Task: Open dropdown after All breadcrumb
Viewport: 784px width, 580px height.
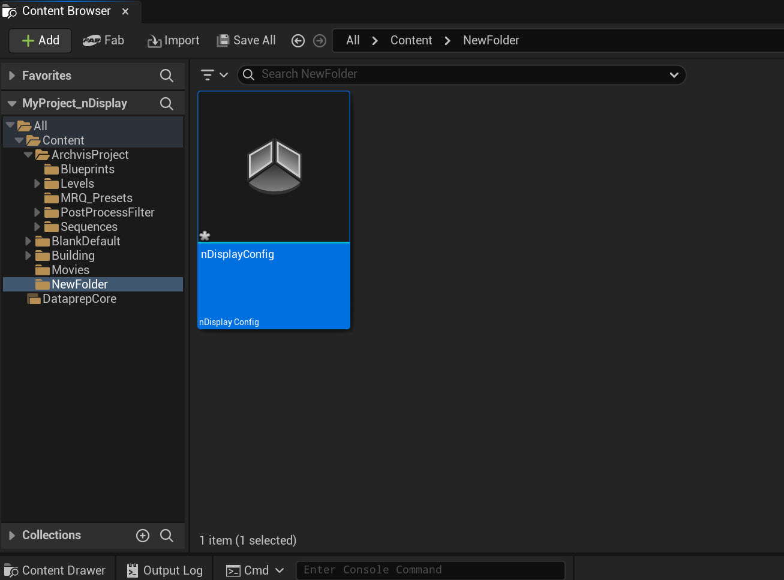Action: pyautogui.click(x=375, y=40)
